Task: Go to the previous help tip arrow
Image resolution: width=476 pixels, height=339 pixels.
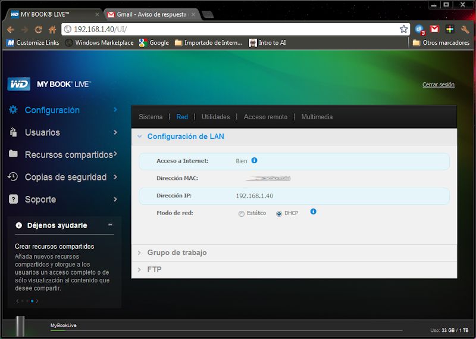Action: click(17, 301)
